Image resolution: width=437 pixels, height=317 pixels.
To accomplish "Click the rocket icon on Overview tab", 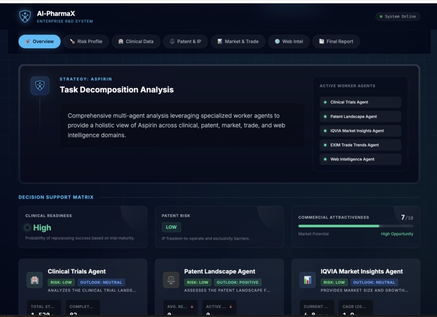I will (28, 41).
